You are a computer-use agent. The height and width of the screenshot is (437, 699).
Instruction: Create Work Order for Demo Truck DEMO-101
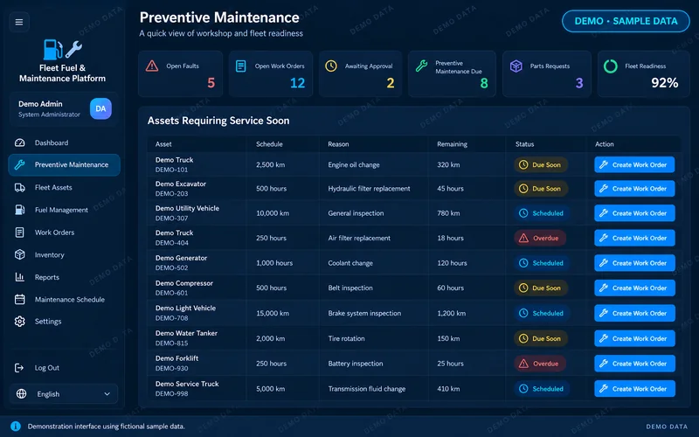pyautogui.click(x=634, y=164)
